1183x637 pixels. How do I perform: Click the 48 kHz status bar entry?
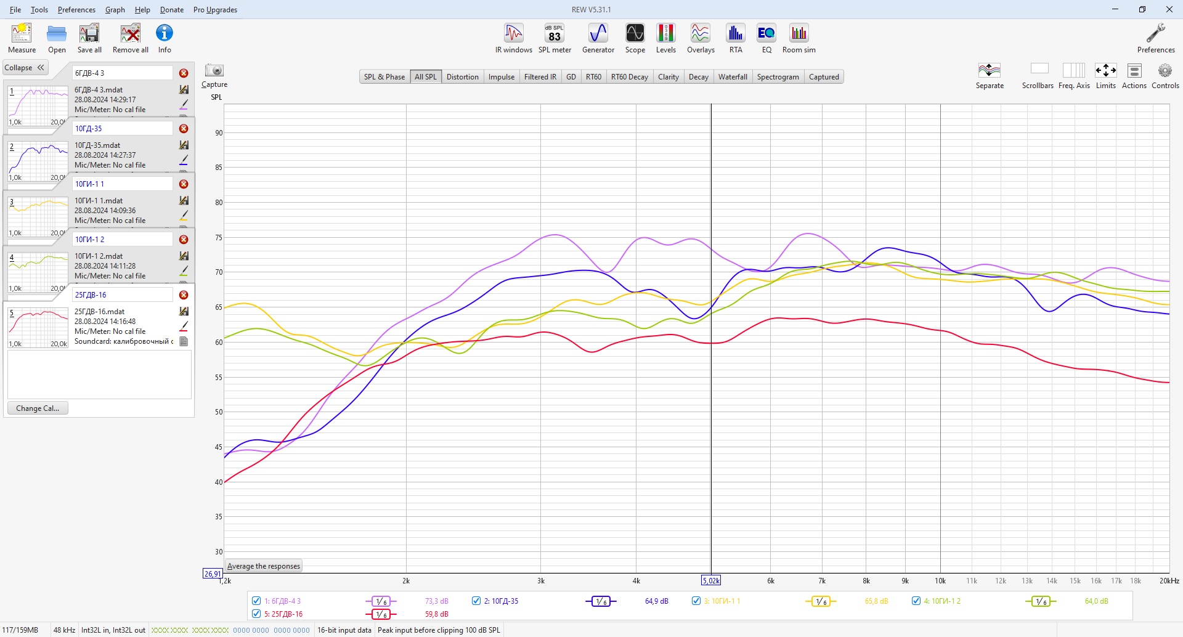64,630
